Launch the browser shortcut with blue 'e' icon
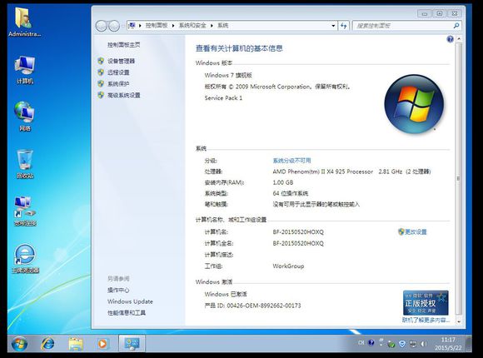 [x=25, y=258]
